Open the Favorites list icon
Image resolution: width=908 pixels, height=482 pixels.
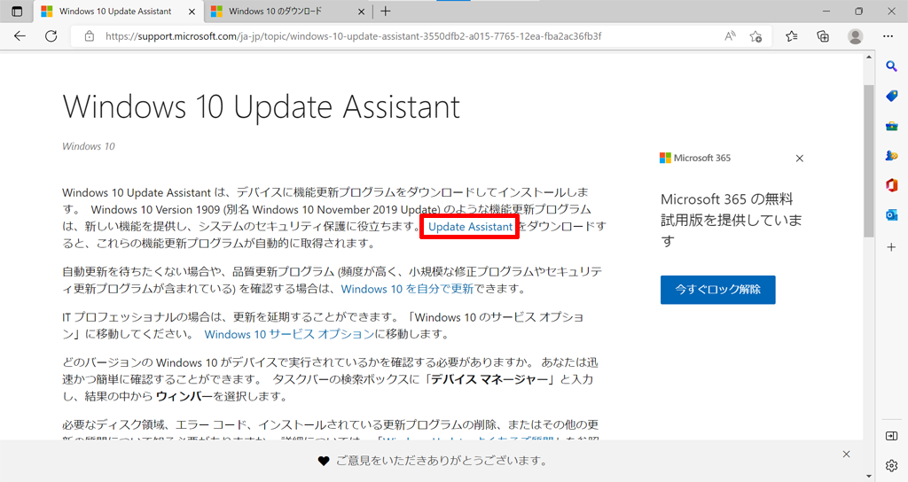pyautogui.click(x=792, y=35)
